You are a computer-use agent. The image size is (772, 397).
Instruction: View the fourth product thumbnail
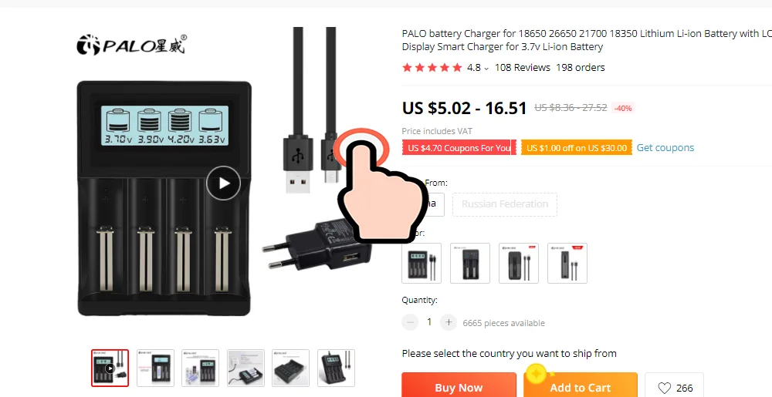pyautogui.click(x=245, y=368)
